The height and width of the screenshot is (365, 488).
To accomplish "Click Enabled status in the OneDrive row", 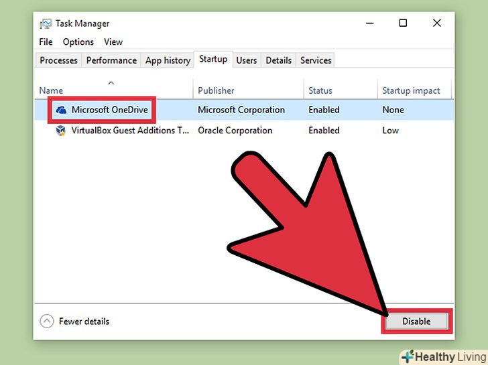I will click(x=324, y=110).
